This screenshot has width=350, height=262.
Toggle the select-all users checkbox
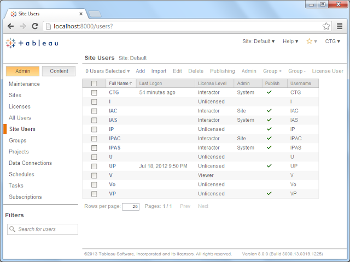[x=94, y=84]
